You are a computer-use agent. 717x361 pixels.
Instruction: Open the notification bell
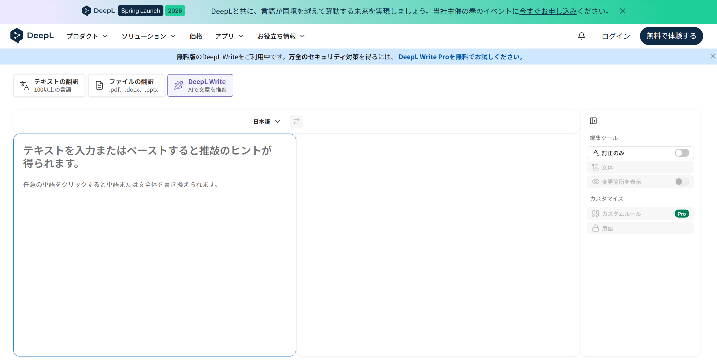(582, 36)
